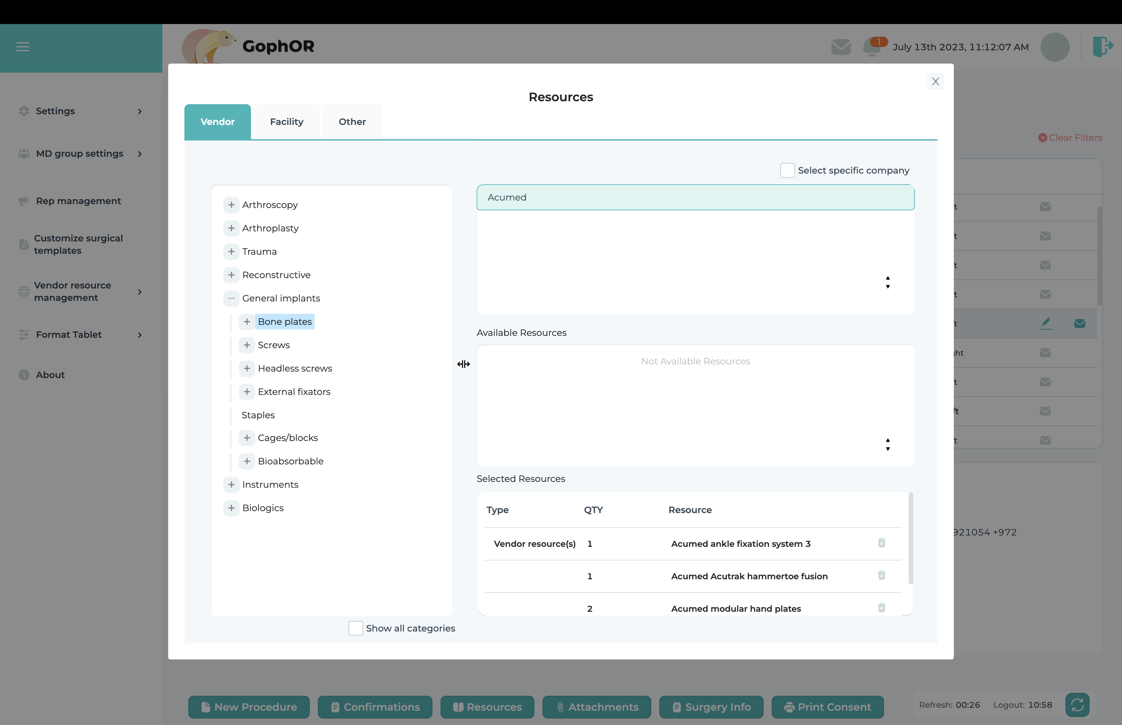
Task: Open MD group settings submenu arrow
Action: (x=140, y=154)
